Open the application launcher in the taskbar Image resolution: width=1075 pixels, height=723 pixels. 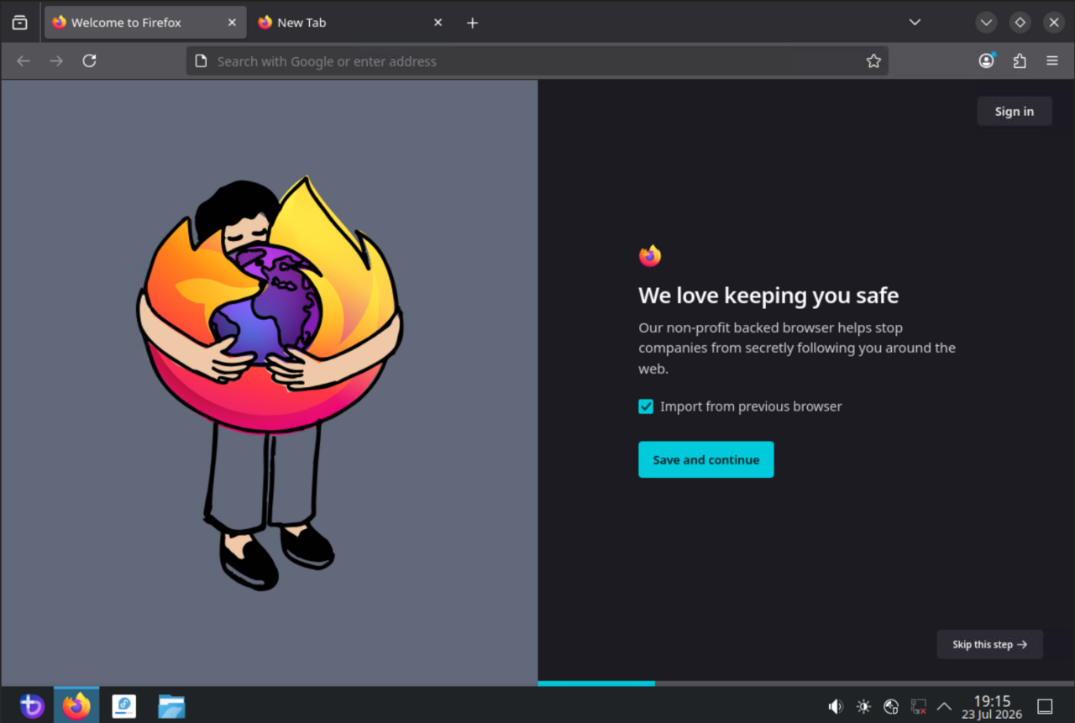[x=31, y=706]
